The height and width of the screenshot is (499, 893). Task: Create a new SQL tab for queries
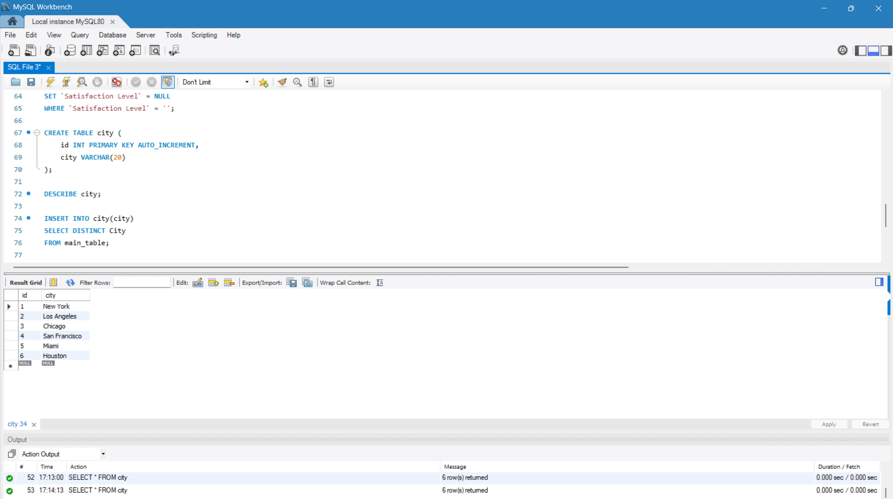tap(13, 50)
